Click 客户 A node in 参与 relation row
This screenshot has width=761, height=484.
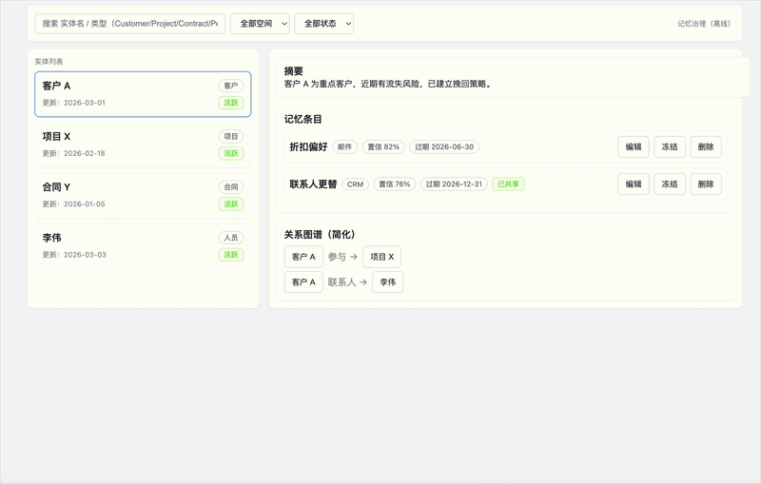coord(303,257)
